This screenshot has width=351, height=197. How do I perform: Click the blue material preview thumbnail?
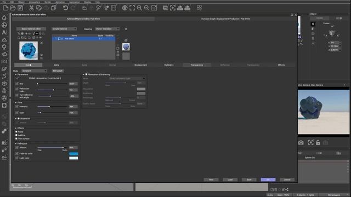[x=29, y=50]
